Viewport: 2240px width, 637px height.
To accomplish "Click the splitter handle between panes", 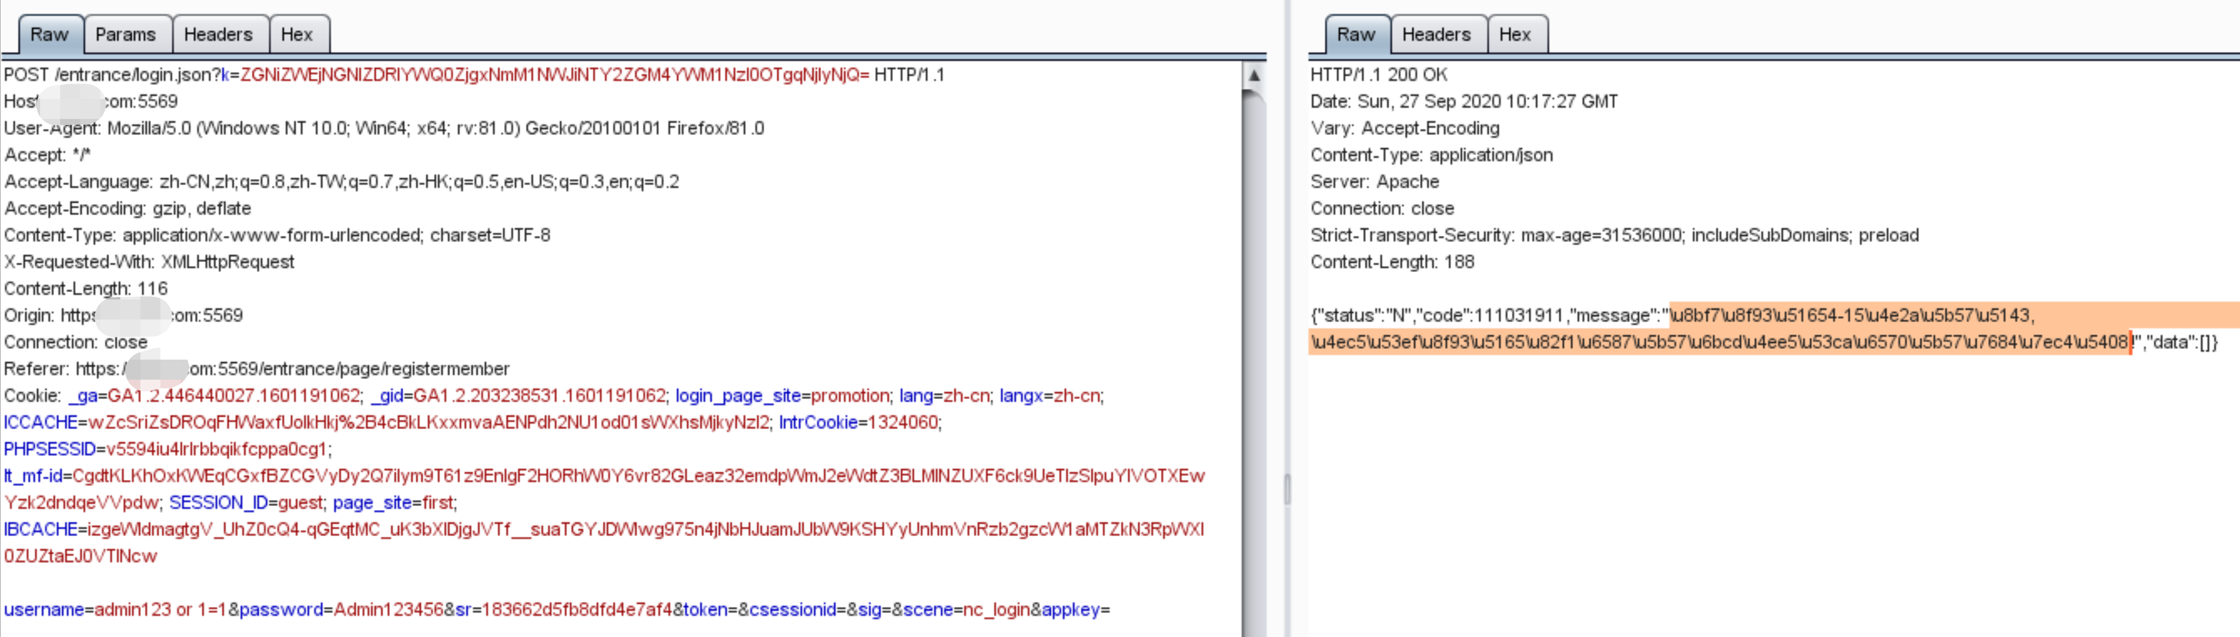I will click(x=1287, y=489).
